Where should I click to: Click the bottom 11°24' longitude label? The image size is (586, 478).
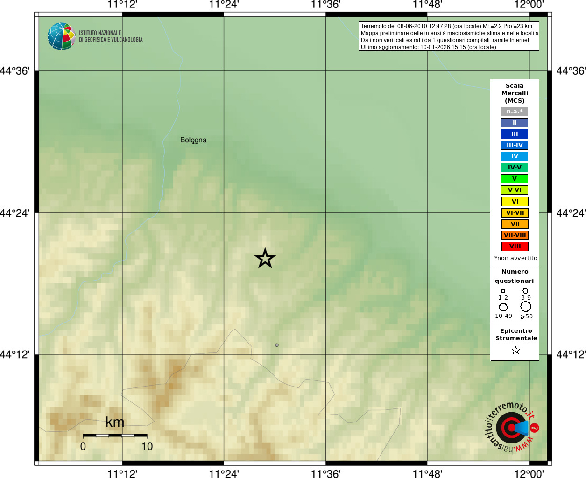pyautogui.click(x=224, y=474)
